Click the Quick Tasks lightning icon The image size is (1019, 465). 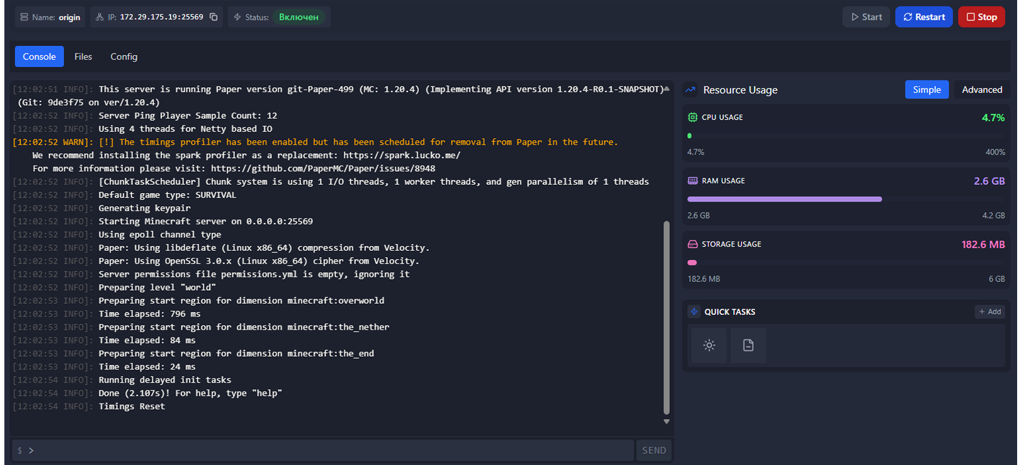[x=694, y=312]
